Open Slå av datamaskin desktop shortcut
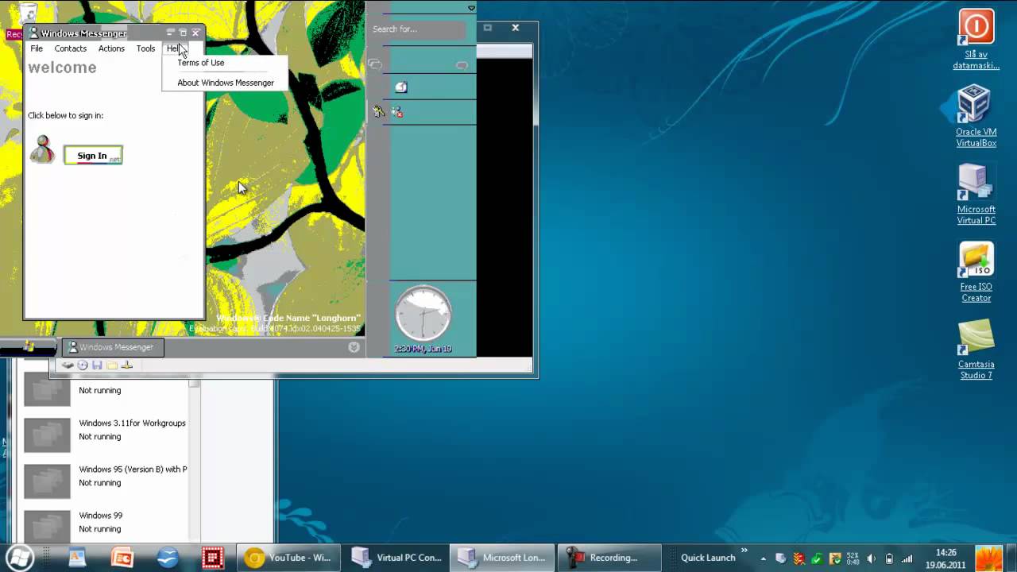The width and height of the screenshot is (1017, 572). coord(976,40)
